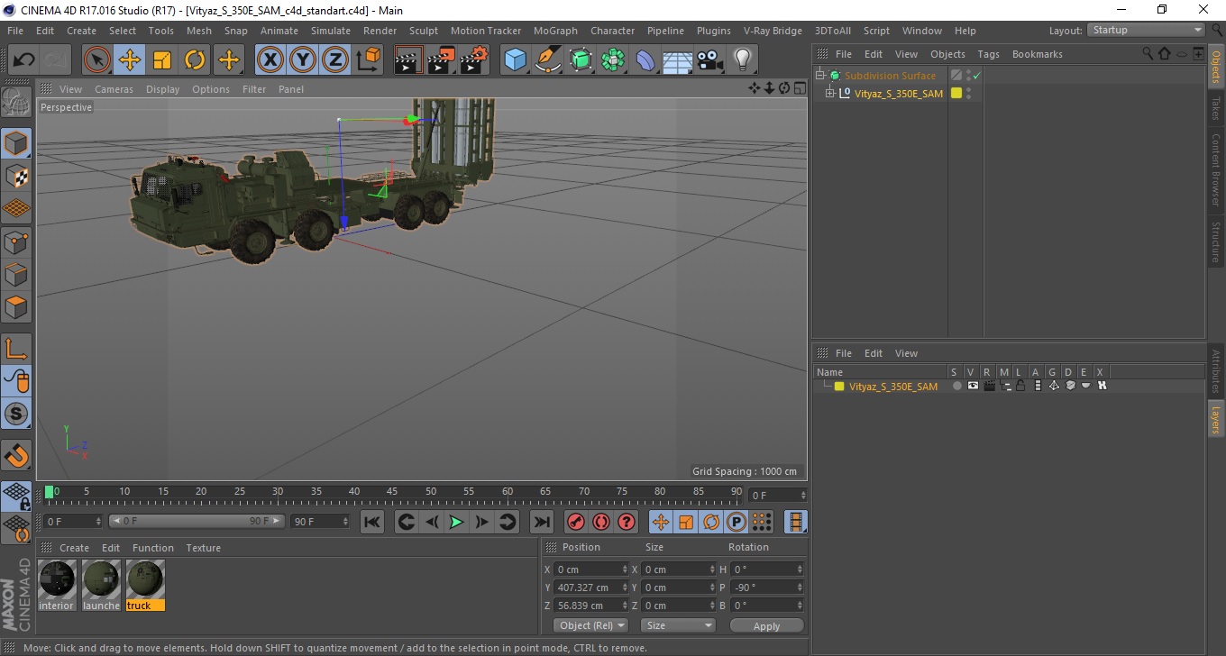The height and width of the screenshot is (656, 1226).
Task: Go to start of animation
Action: 371,522
